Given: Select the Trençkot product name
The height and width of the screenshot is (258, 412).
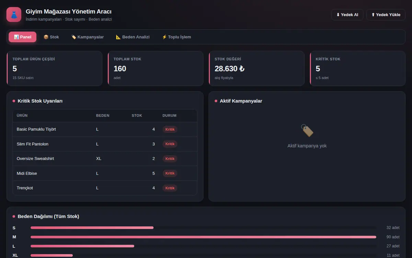Looking at the screenshot, I should click(25, 188).
